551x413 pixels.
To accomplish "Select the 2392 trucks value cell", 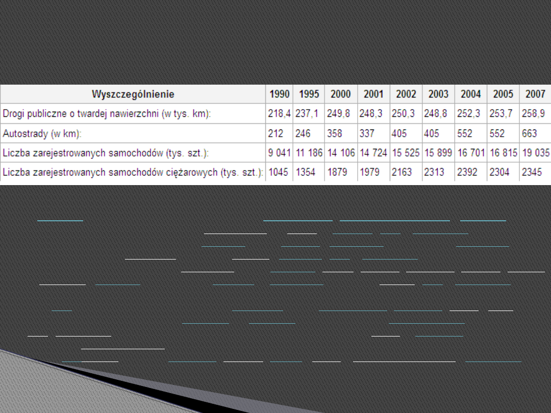I will click(467, 172).
